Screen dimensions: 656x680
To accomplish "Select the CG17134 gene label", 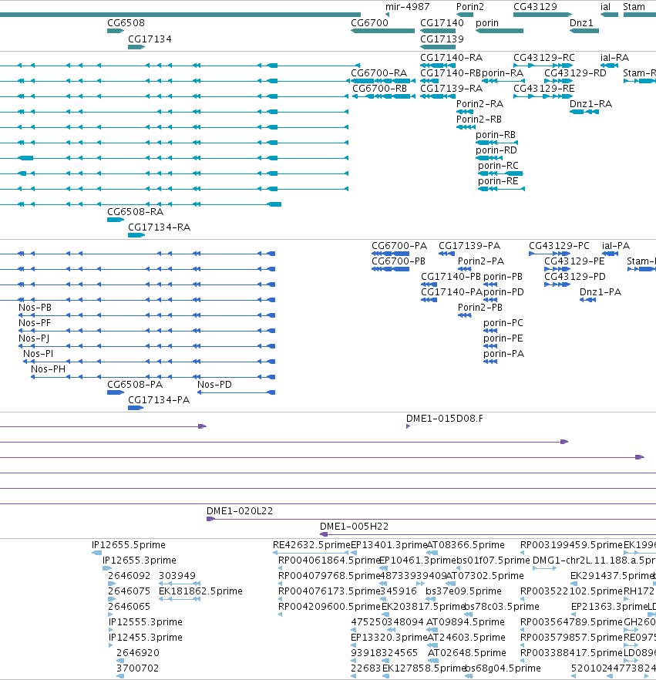I will click(x=150, y=39).
